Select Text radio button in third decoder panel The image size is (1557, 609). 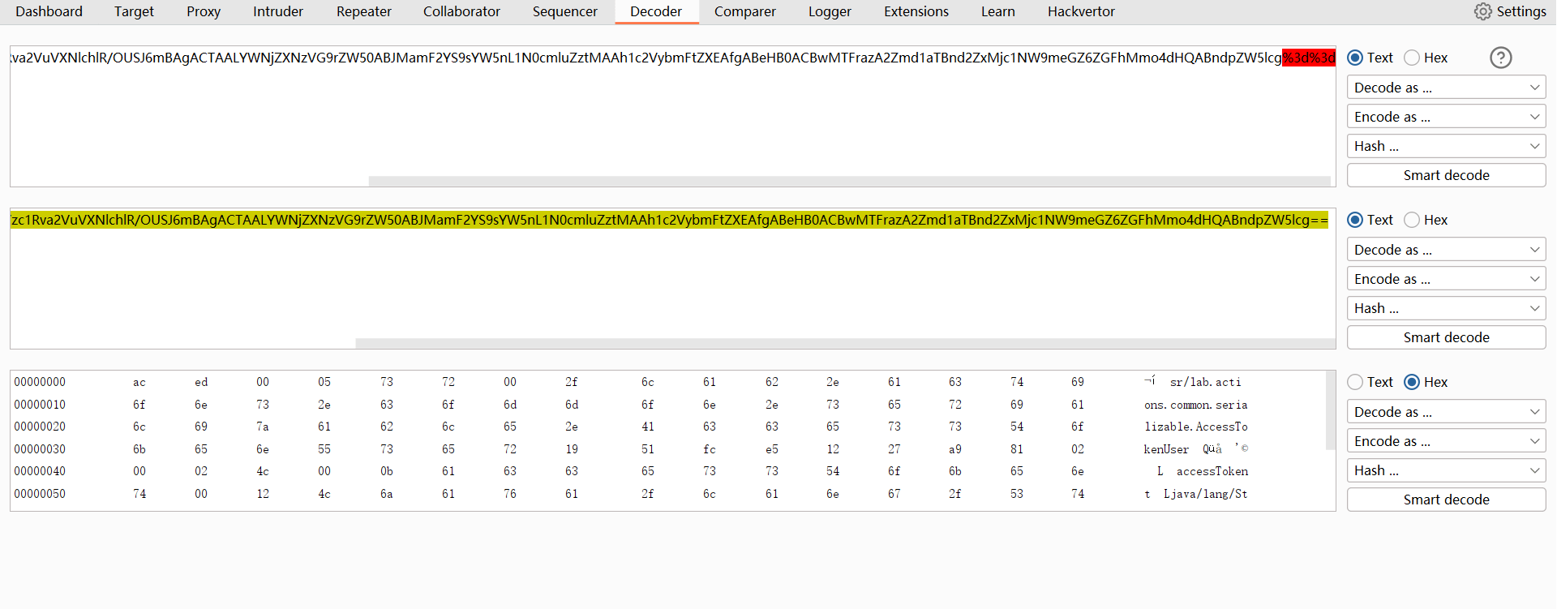[x=1355, y=382]
